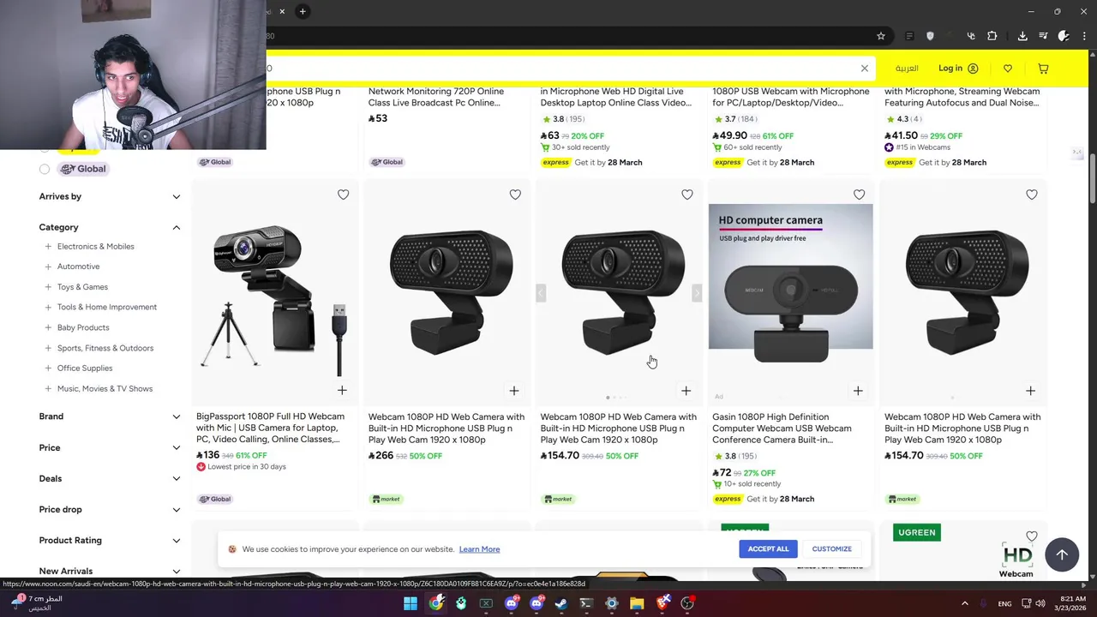This screenshot has width=1097, height=617.
Task: Collapse the Category filter
Action: pos(110,227)
